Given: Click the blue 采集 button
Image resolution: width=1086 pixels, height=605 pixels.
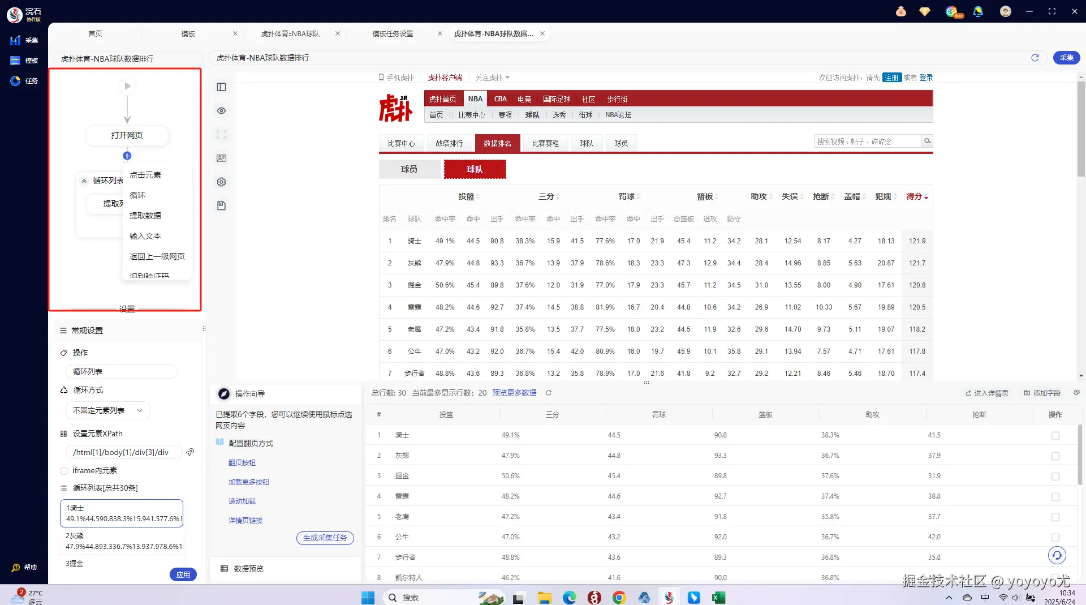Looking at the screenshot, I should pos(1067,58).
